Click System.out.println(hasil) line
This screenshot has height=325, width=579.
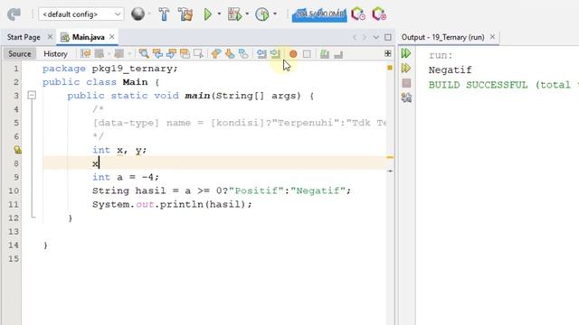pyautogui.click(x=172, y=205)
